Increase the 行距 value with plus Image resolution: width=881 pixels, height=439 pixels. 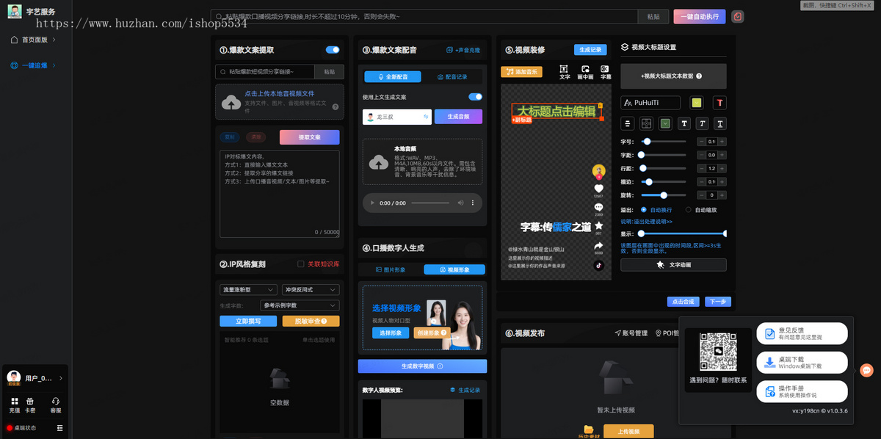click(x=722, y=168)
